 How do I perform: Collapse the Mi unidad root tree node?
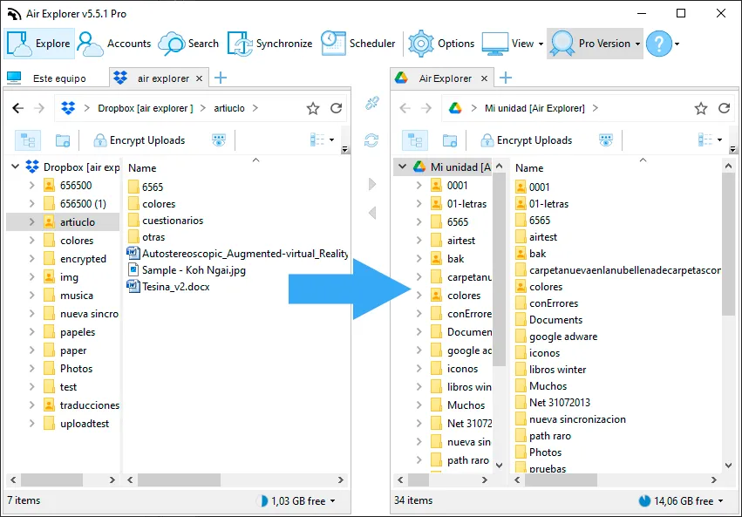tap(402, 167)
